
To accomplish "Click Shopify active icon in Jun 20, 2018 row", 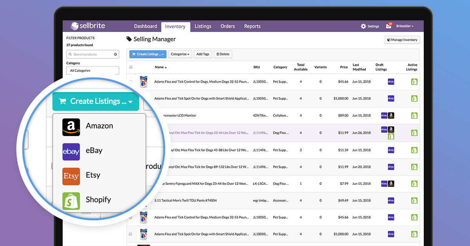I will point(414,167).
